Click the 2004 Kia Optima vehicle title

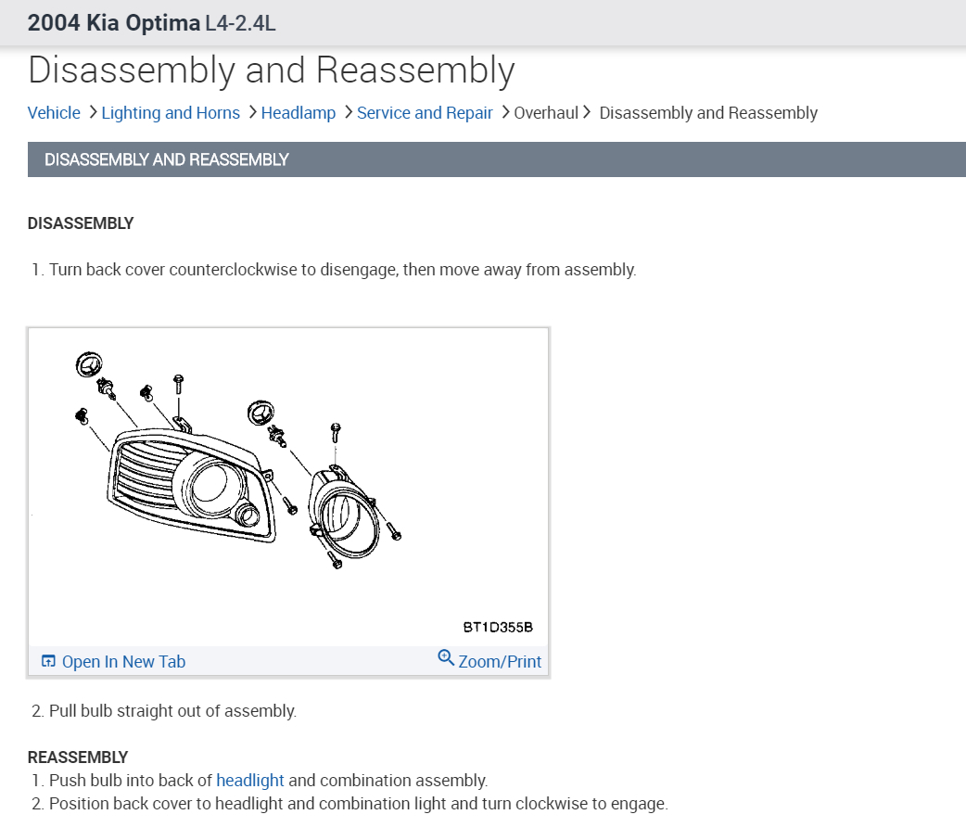(x=114, y=23)
